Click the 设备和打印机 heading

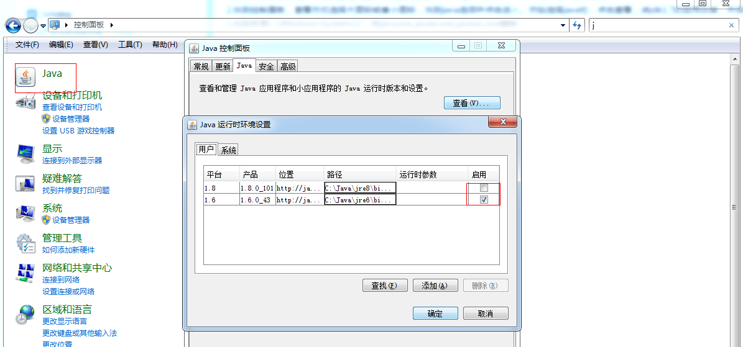click(x=72, y=95)
